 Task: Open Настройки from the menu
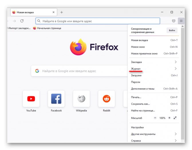point(154,127)
